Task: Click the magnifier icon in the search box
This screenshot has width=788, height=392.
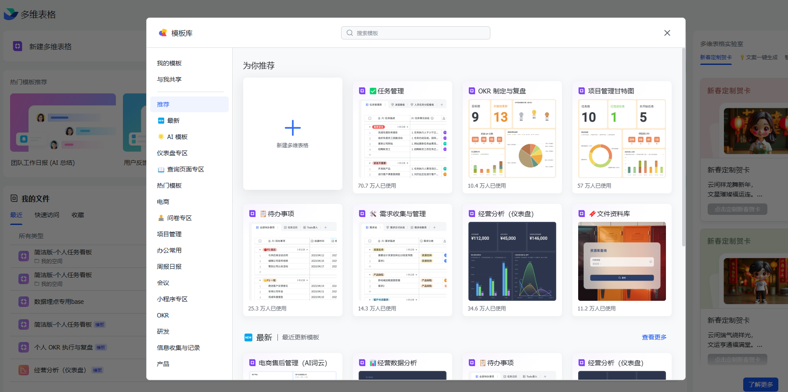Action: click(x=350, y=33)
